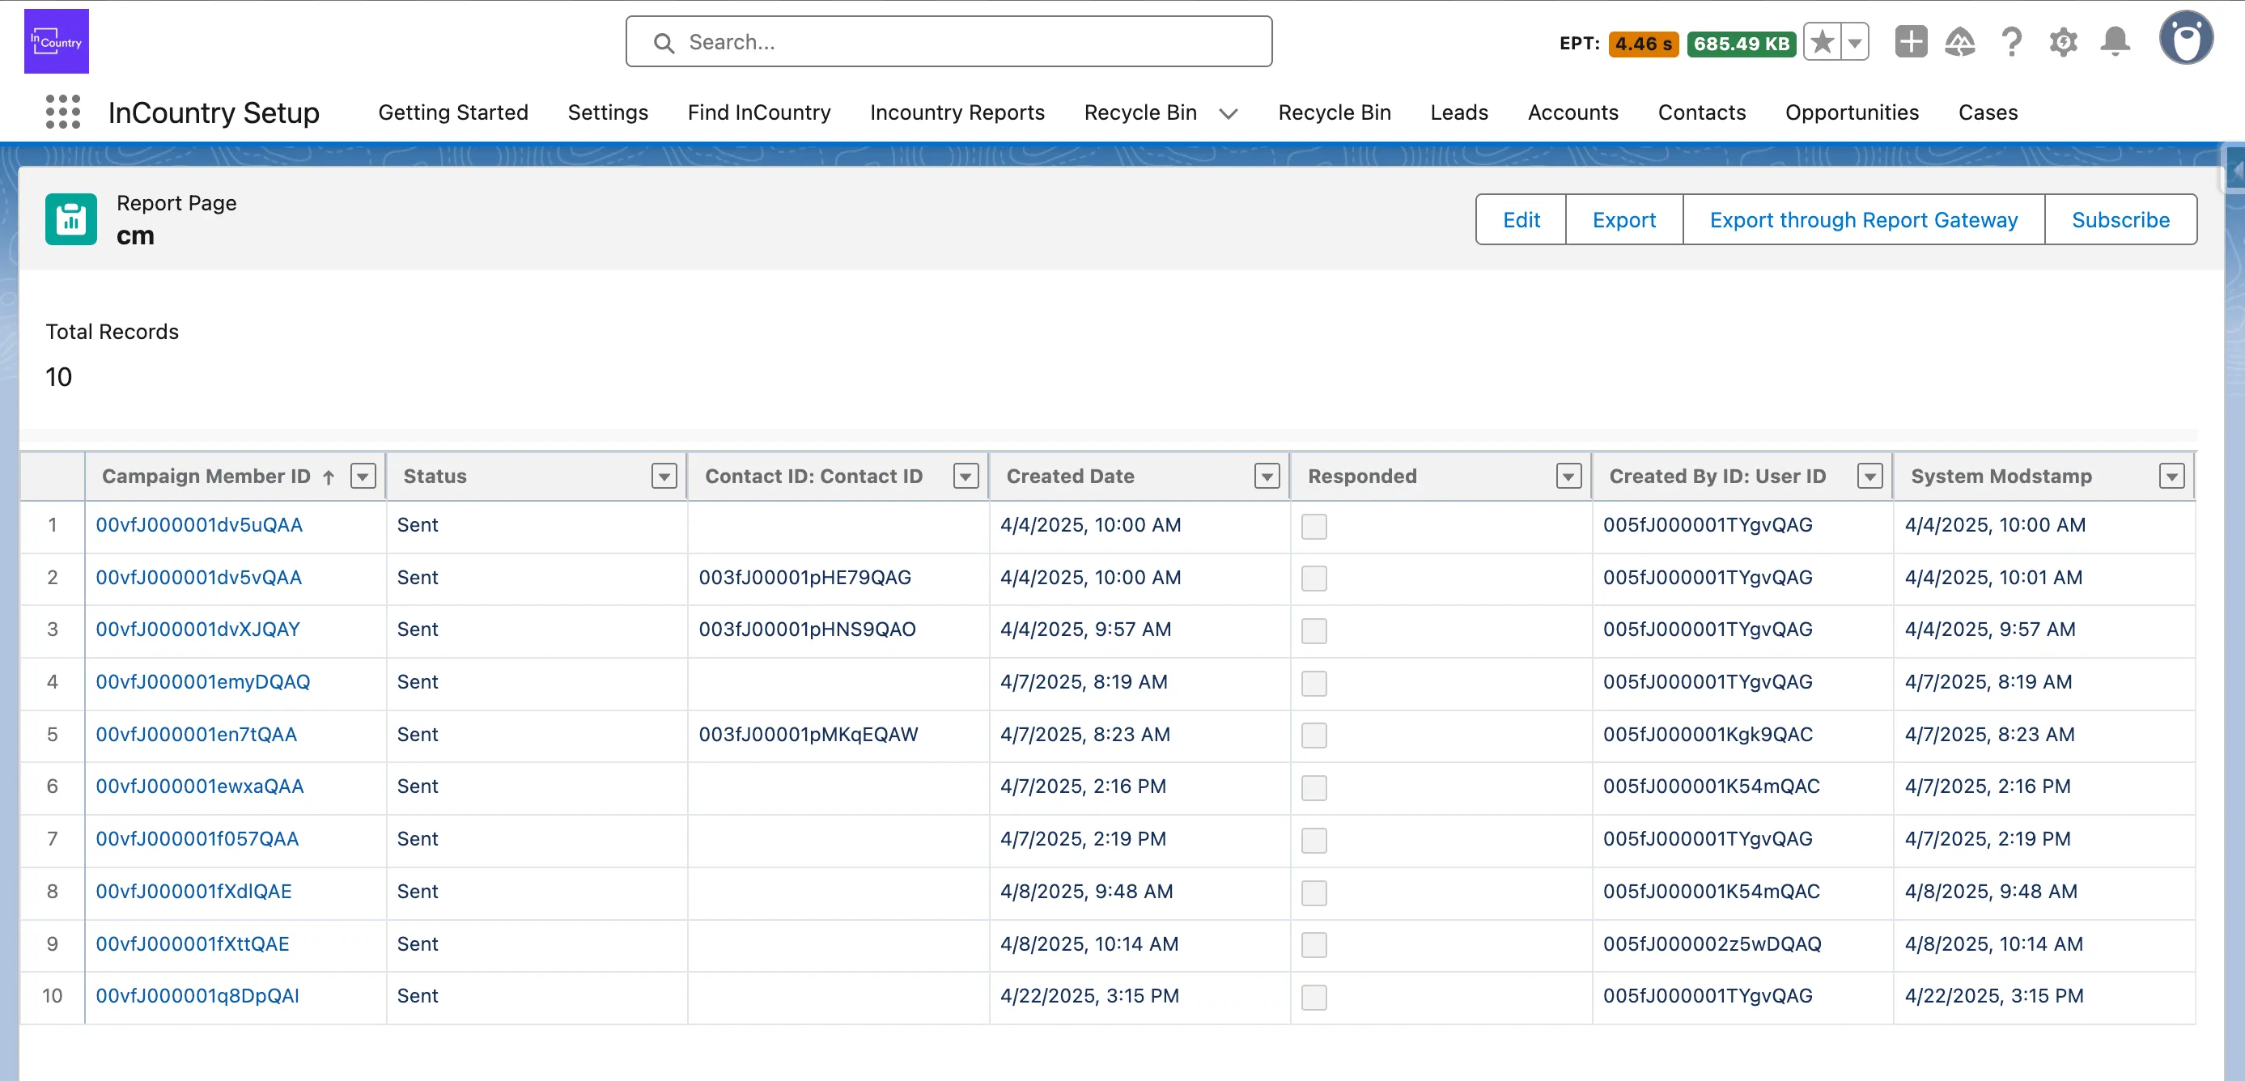
Task: Open the notifications bell
Action: click(x=2116, y=42)
